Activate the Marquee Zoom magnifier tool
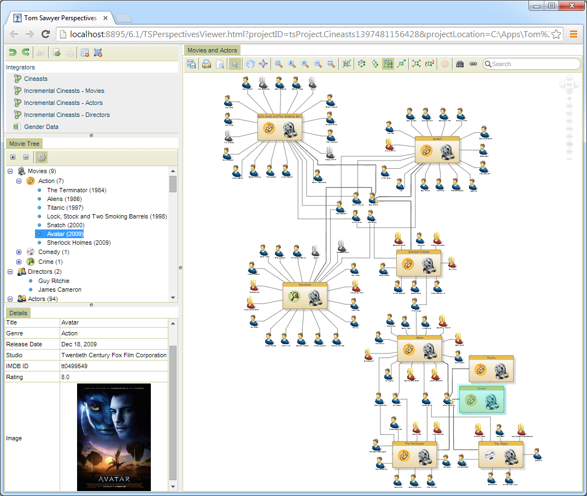This screenshot has height=496, width=587. tap(279, 64)
